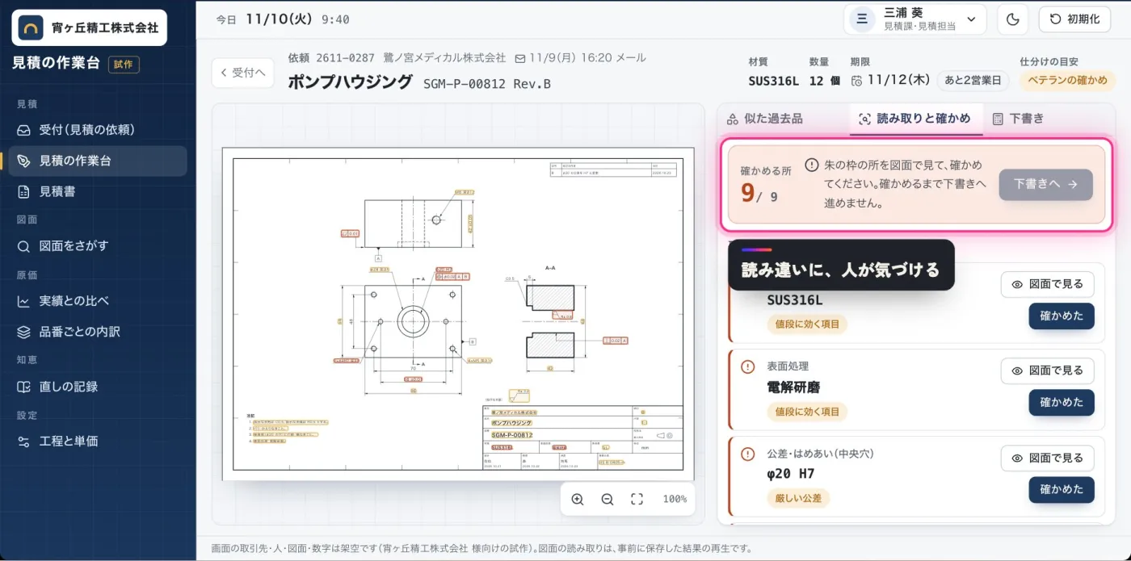Toggle dark mode moon button

click(x=1012, y=19)
